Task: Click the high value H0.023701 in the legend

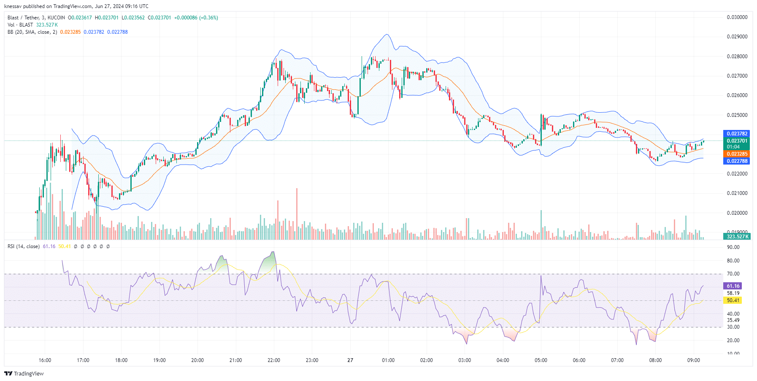Action: coord(107,18)
